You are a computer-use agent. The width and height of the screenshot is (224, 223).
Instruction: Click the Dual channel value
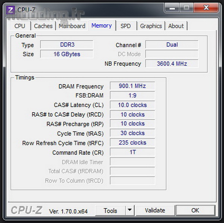[x=172, y=45]
